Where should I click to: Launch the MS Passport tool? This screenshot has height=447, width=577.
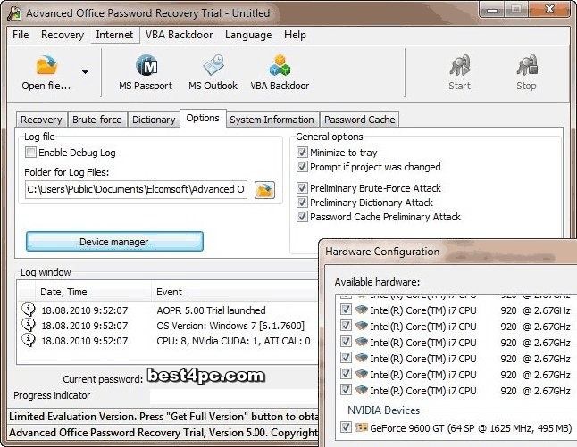pos(146,72)
